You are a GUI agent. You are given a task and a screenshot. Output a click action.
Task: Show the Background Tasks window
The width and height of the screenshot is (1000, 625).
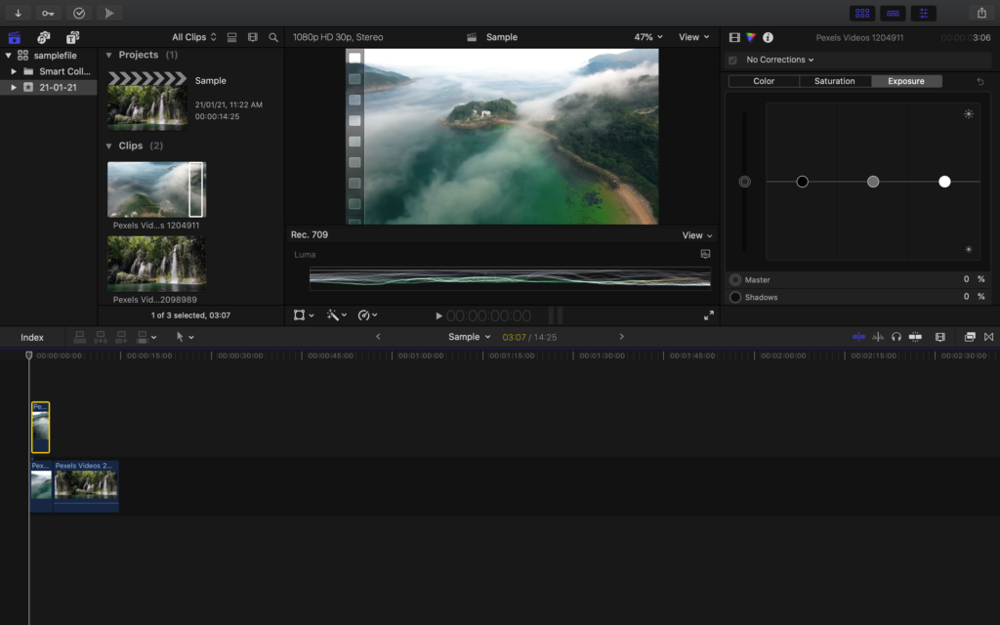[79, 12]
